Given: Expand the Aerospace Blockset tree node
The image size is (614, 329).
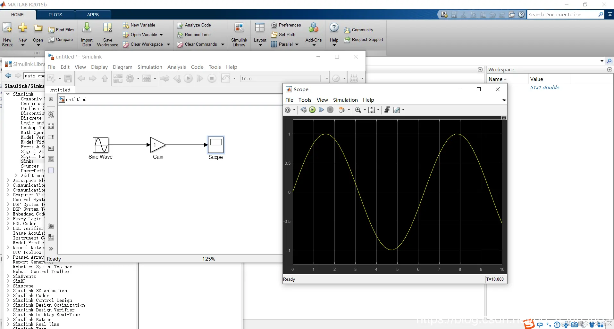Looking at the screenshot, I should 8,180.
